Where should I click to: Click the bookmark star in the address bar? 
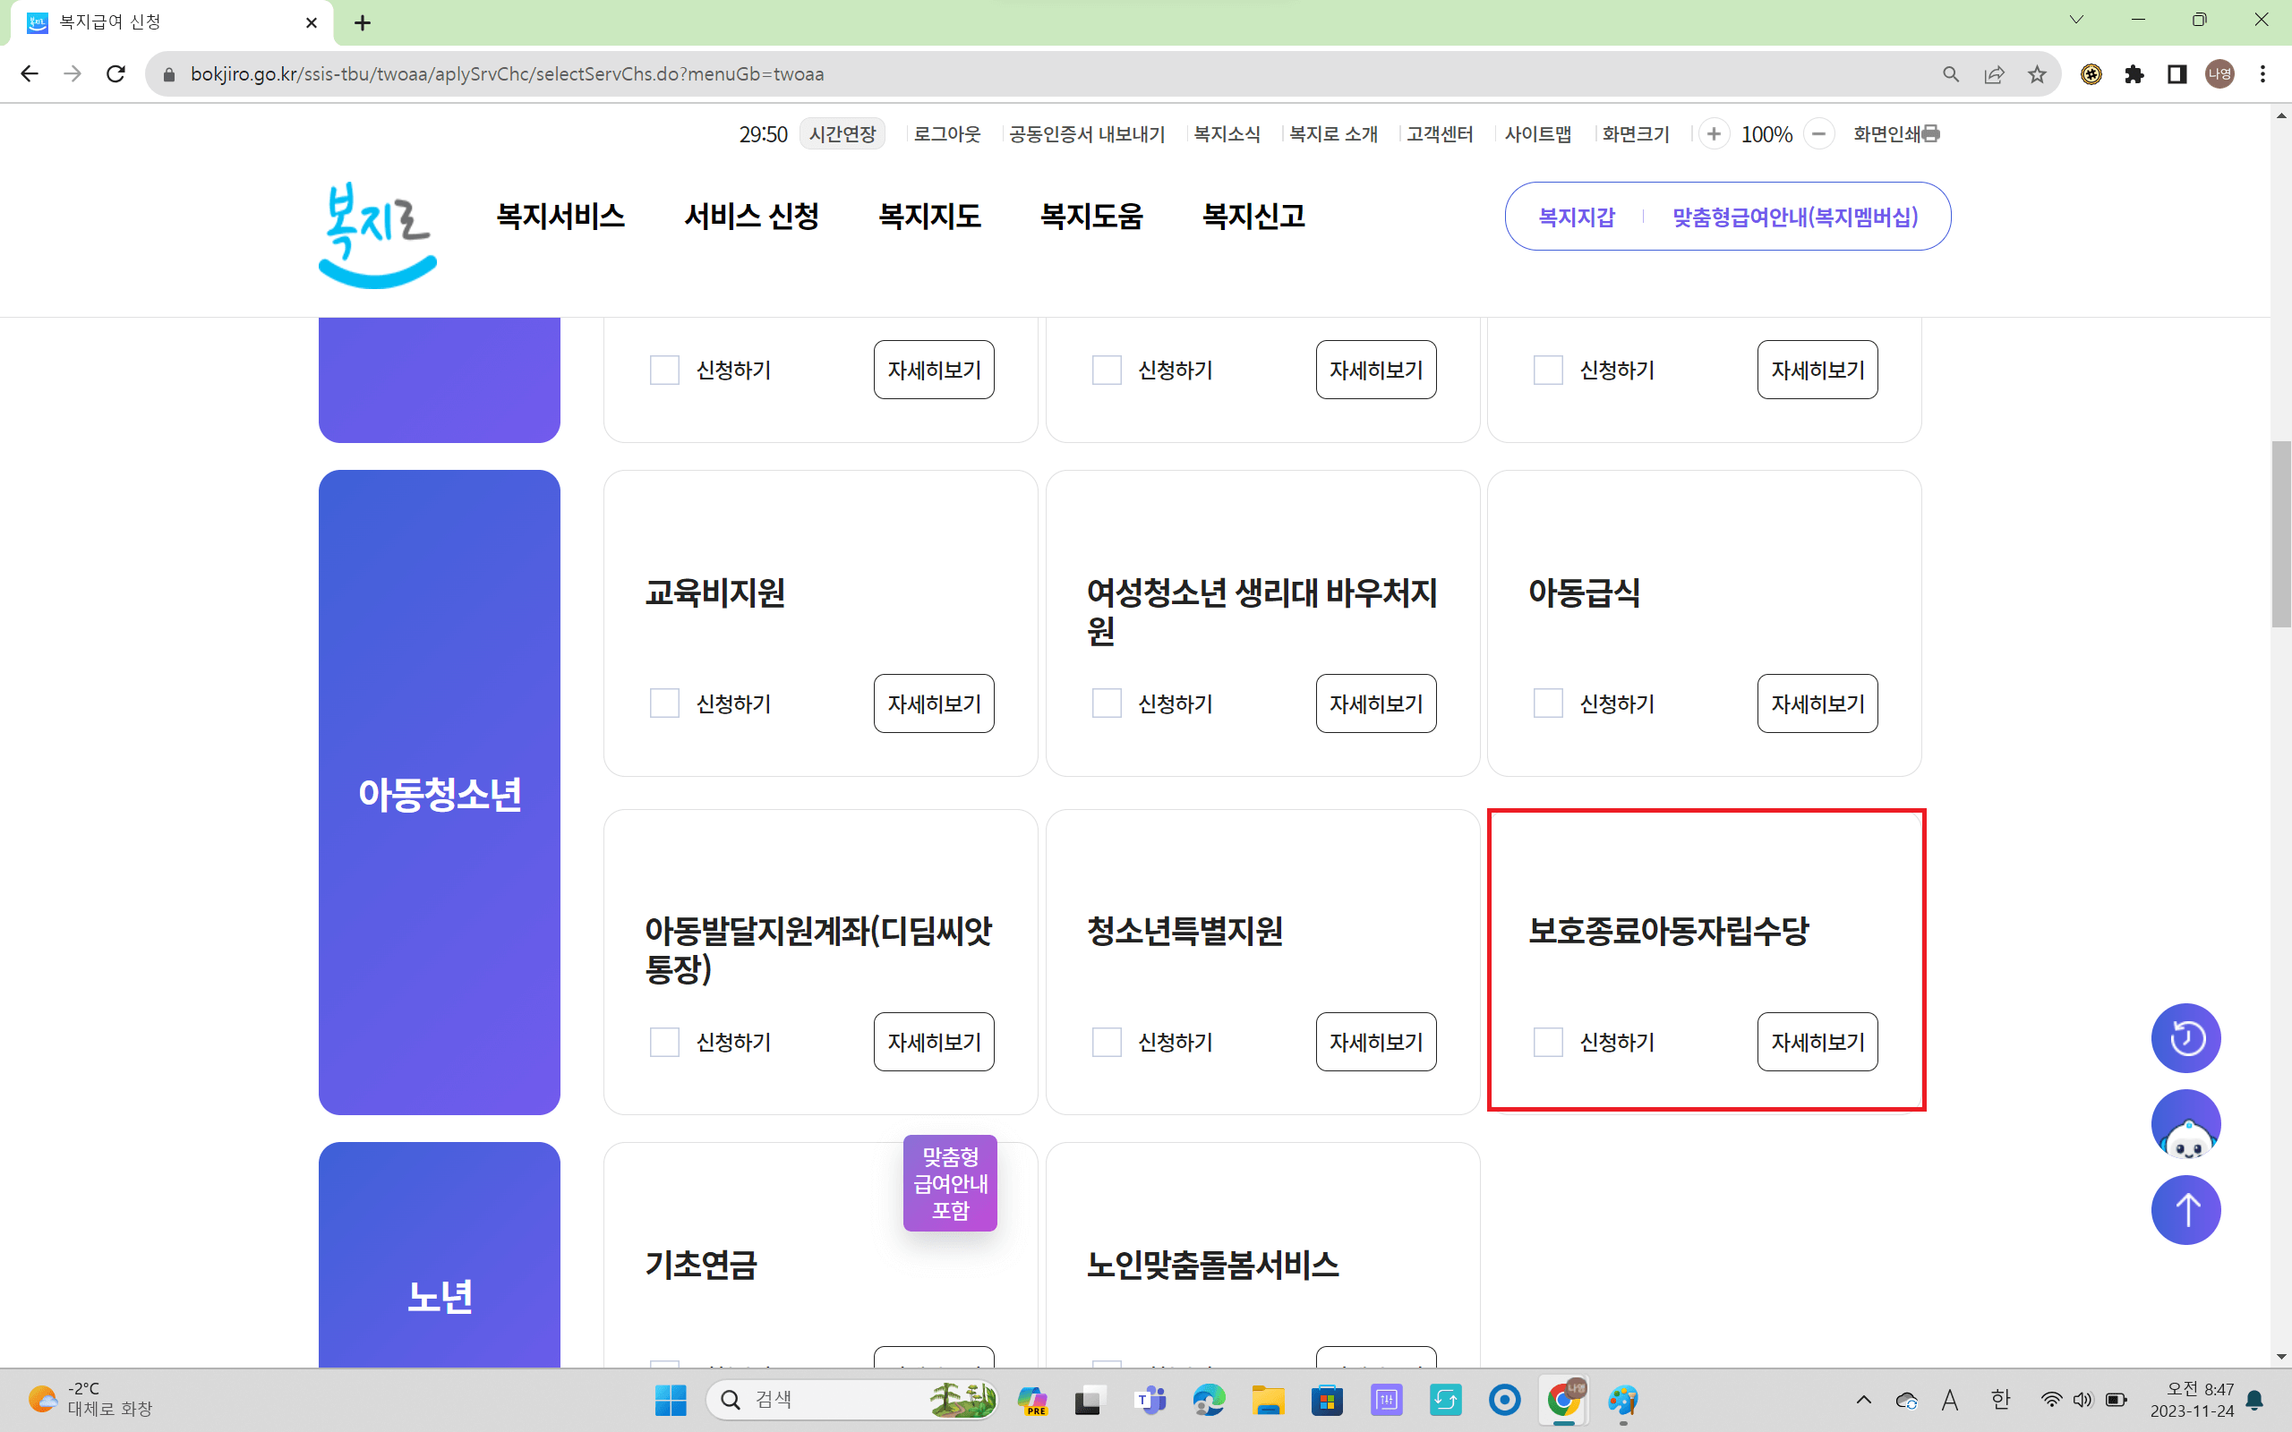pos(2037,74)
